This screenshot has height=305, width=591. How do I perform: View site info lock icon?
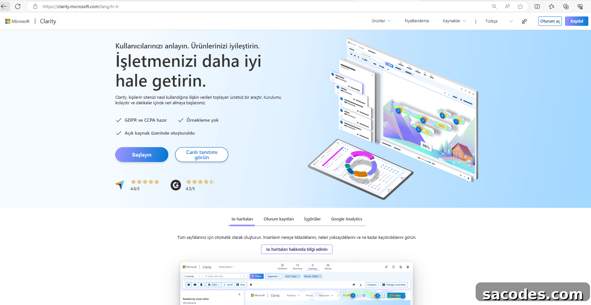[x=35, y=6]
